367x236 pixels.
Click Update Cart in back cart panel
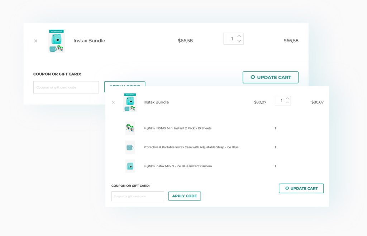pos(271,77)
